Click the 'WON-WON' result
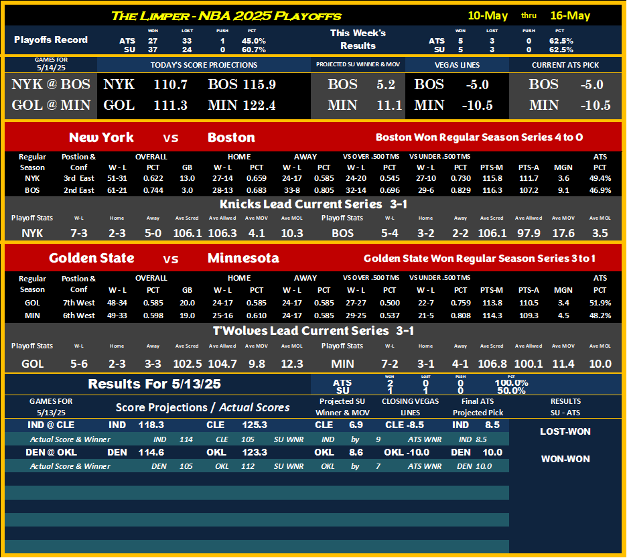 point(565,460)
